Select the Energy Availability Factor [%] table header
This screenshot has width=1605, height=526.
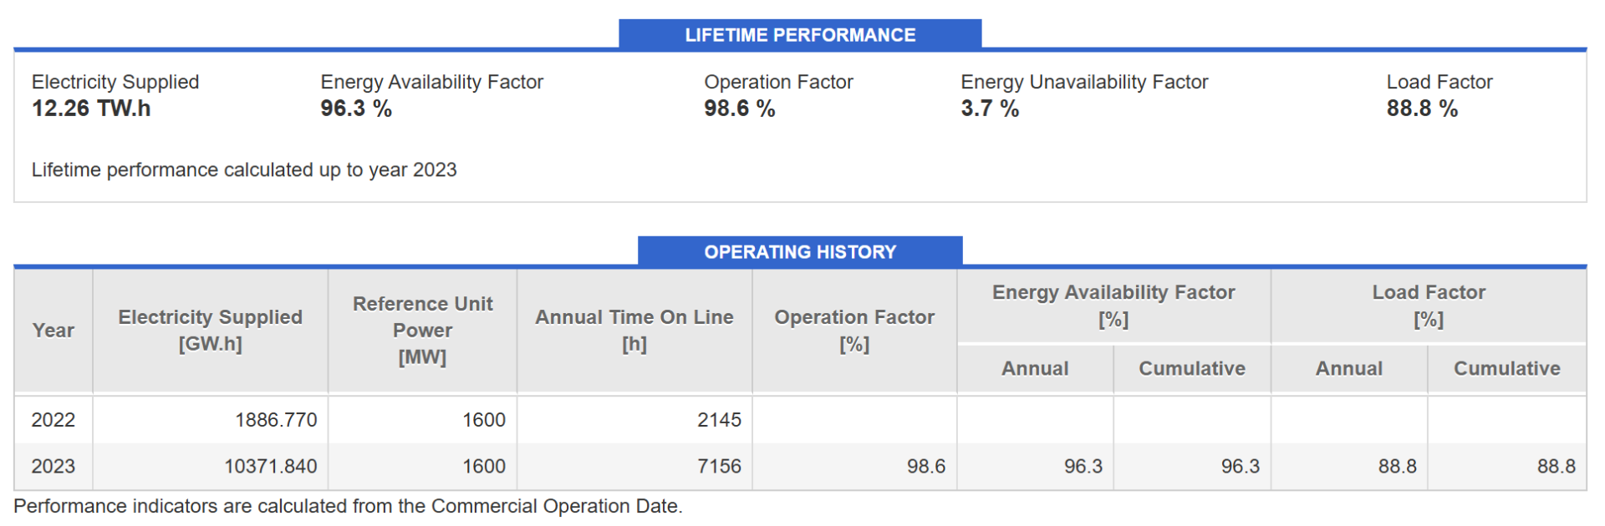coord(1113,306)
